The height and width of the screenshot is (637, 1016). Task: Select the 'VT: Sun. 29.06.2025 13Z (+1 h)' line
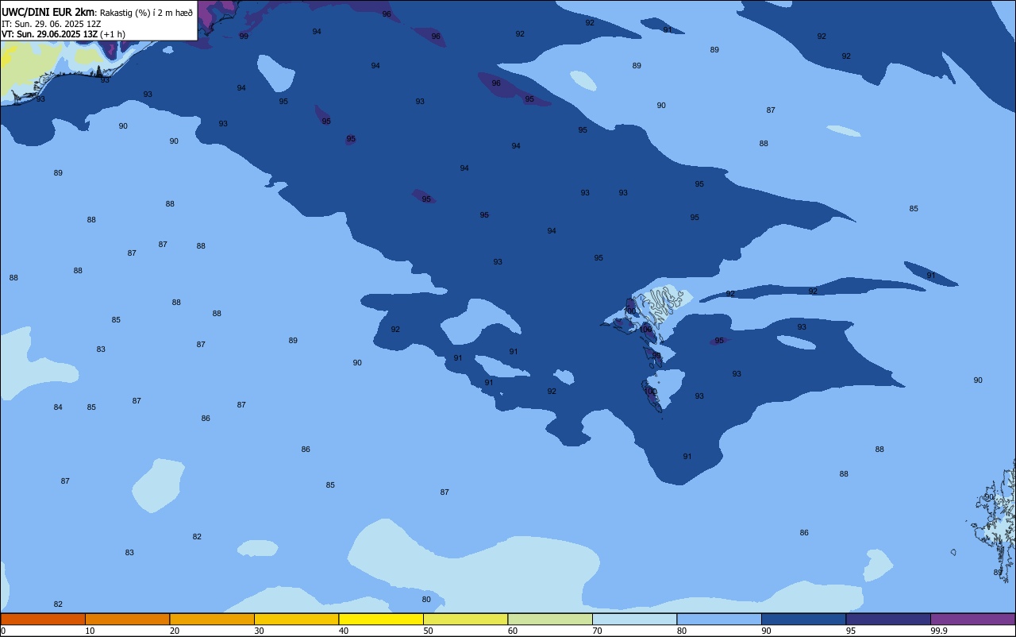point(63,34)
